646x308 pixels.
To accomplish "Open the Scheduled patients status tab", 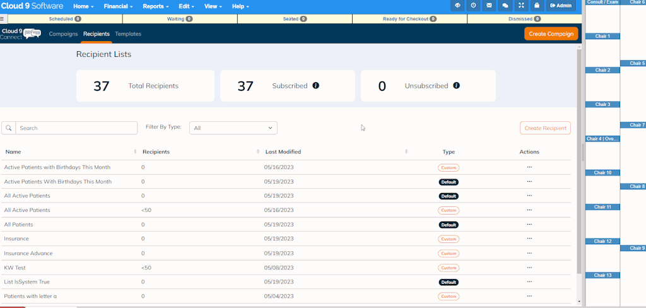I will 65,19.
